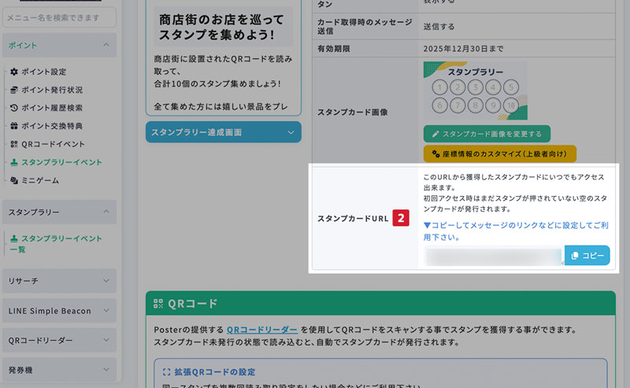The width and height of the screenshot is (630, 388).
Task: Expand the リサーチ sidebar section
Action: click(106, 281)
